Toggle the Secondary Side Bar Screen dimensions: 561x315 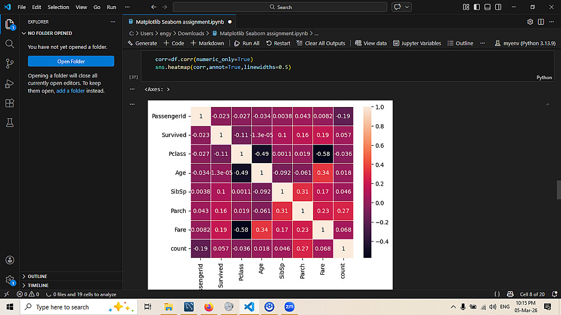pos(498,7)
